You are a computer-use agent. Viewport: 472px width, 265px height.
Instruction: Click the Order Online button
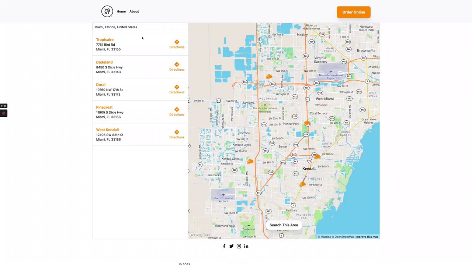tap(354, 12)
